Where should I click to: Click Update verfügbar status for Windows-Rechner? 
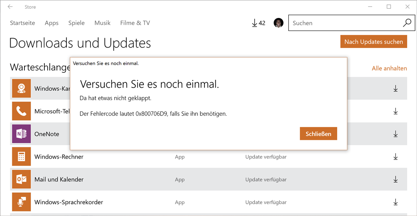click(x=266, y=157)
